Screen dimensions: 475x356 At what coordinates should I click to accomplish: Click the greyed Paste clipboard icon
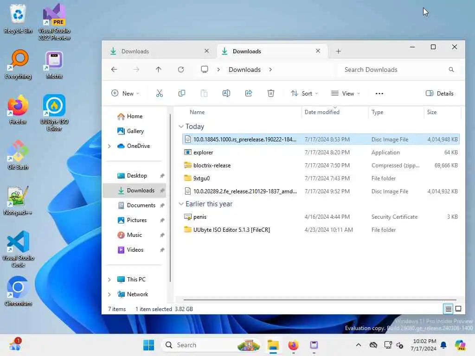click(x=204, y=93)
